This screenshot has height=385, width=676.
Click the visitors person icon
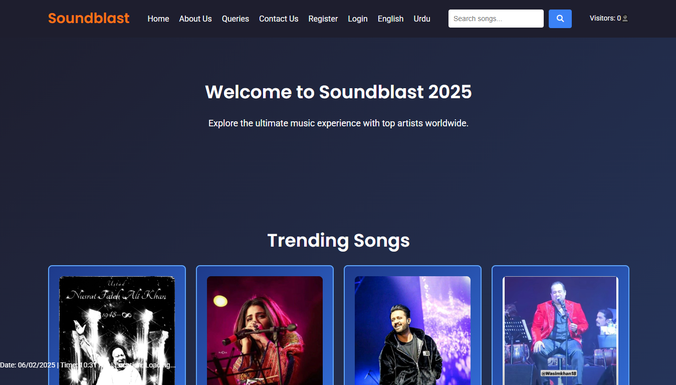click(x=625, y=19)
